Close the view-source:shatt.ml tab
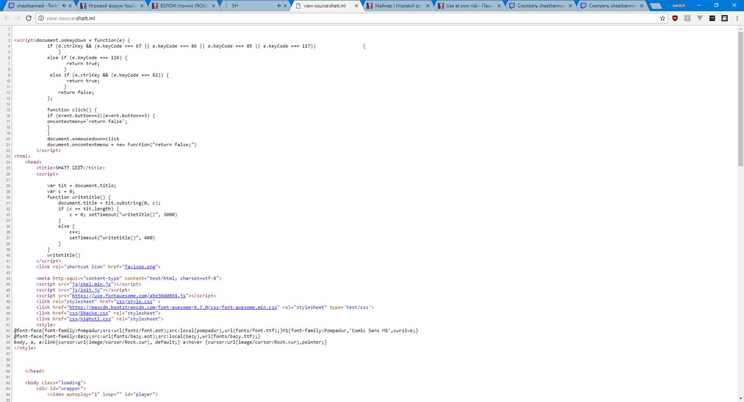Viewport: 744px width, 402px height. click(x=357, y=6)
